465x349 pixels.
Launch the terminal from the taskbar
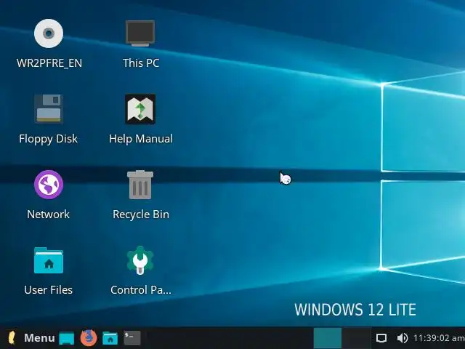[x=132, y=338]
